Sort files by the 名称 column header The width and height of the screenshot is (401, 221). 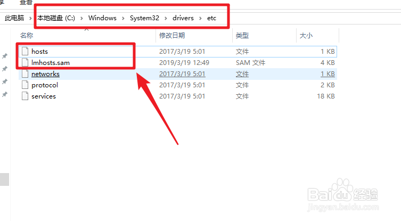pos(27,36)
